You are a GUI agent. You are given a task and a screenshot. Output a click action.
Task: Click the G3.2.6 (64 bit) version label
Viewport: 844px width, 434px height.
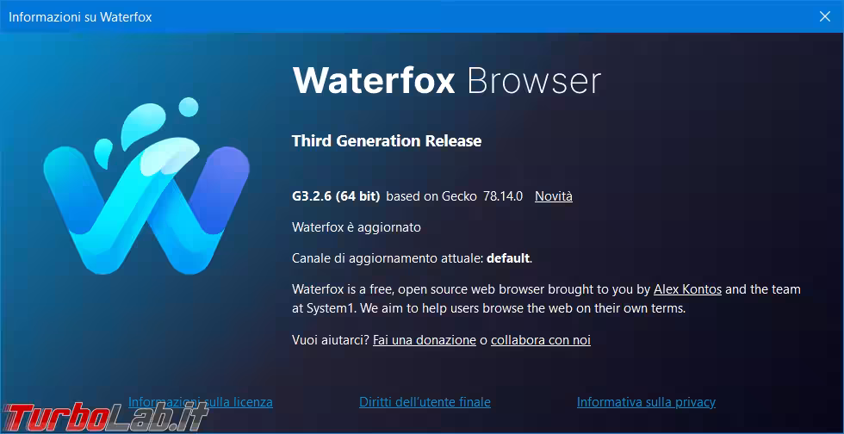(336, 196)
